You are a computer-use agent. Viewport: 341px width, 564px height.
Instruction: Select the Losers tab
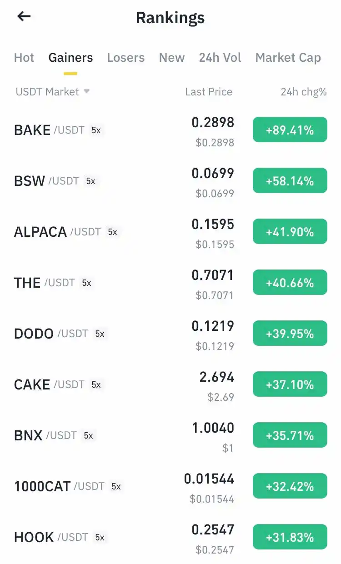(126, 58)
